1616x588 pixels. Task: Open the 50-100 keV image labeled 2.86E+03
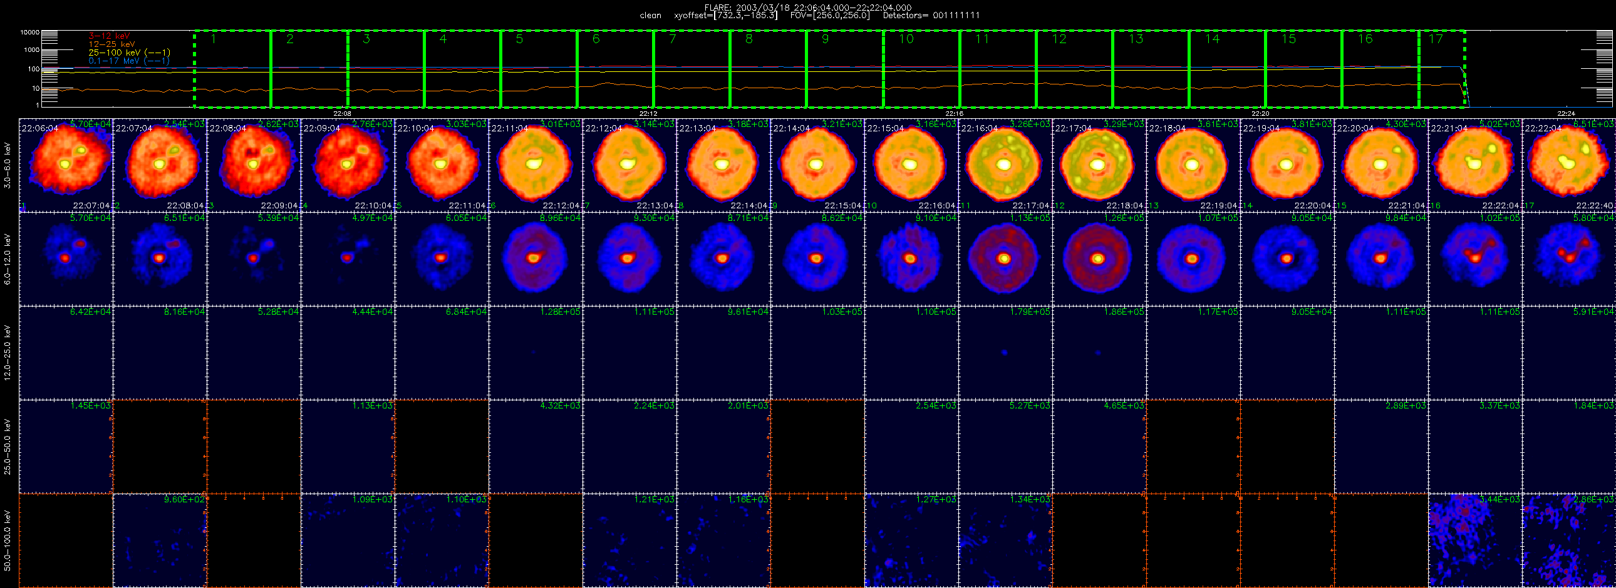click(1569, 540)
